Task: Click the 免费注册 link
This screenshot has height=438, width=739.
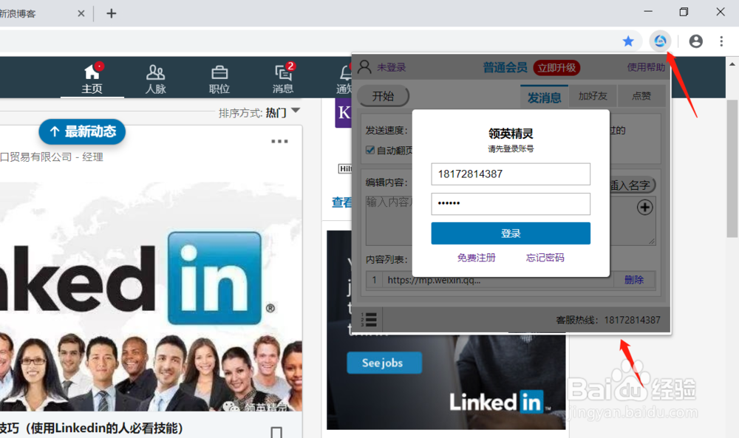Action: (476, 258)
